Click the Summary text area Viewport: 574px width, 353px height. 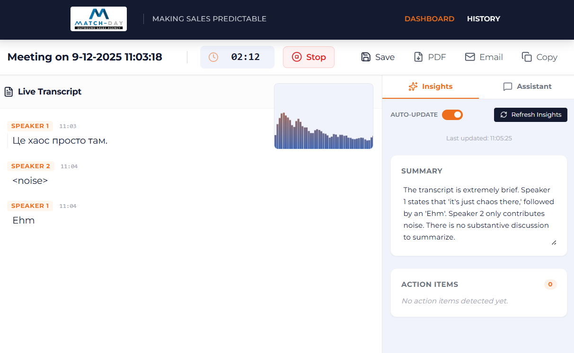[x=478, y=213]
